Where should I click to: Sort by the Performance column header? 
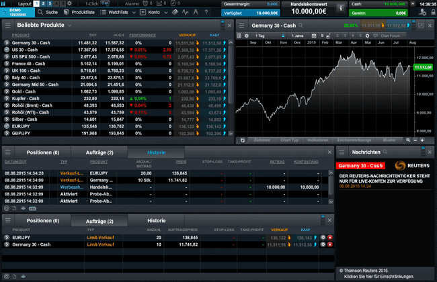(x=143, y=35)
